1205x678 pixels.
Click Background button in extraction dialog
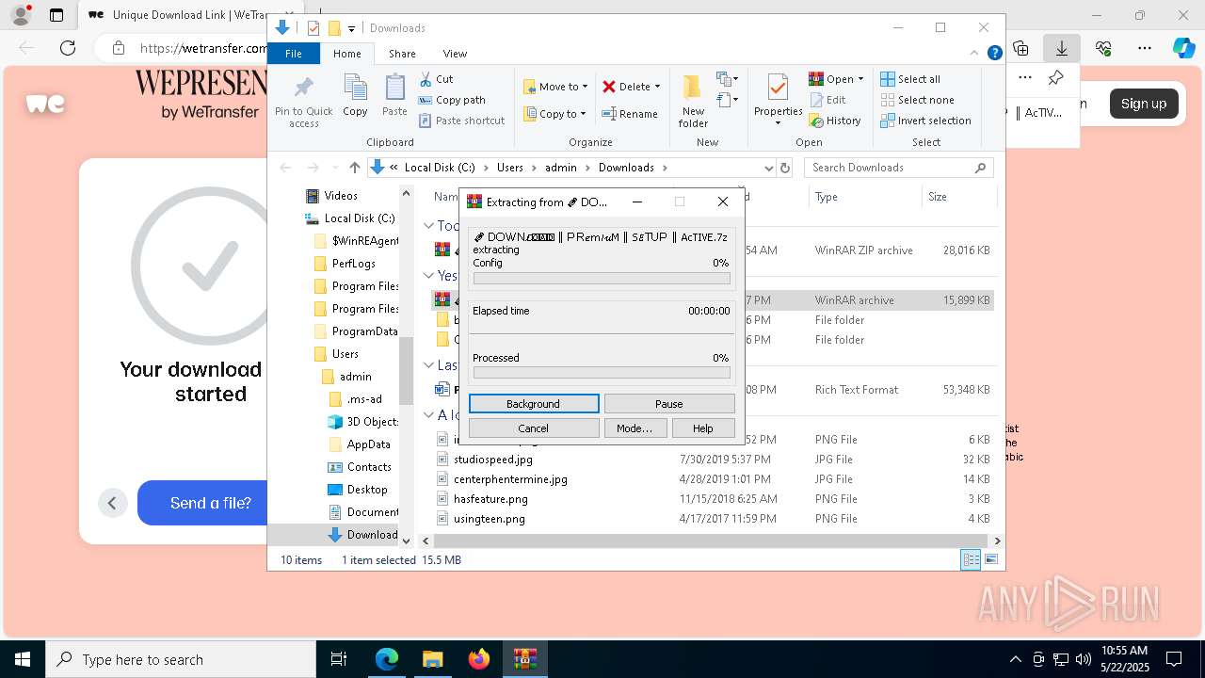pos(534,403)
